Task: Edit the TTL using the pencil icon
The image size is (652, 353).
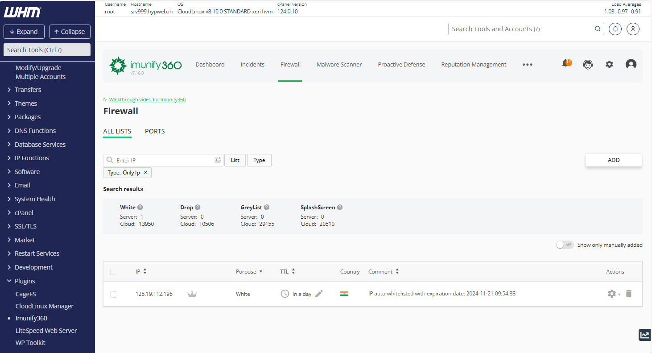Action: 319,294
